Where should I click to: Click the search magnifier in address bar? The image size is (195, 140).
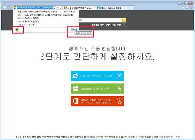click(56, 8)
